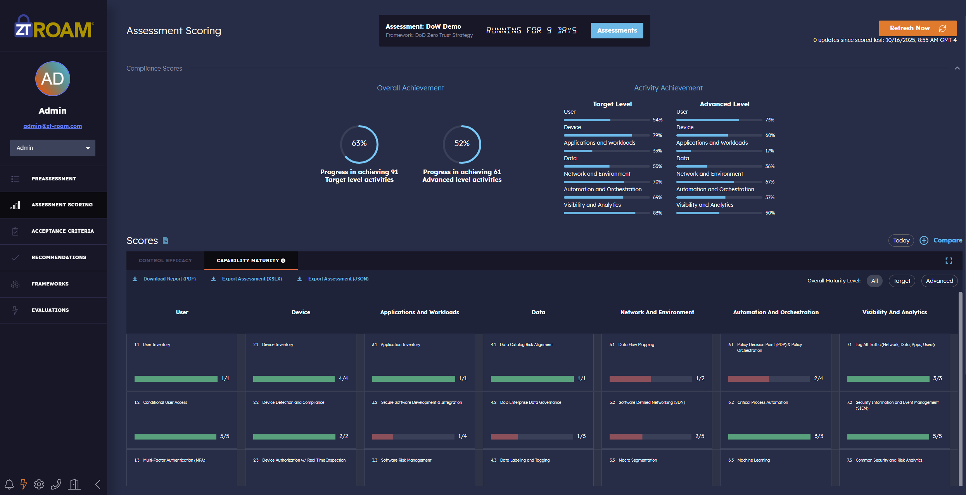Click the 1.2 Conditional User Access progress bar
966x495 pixels.
175,436
